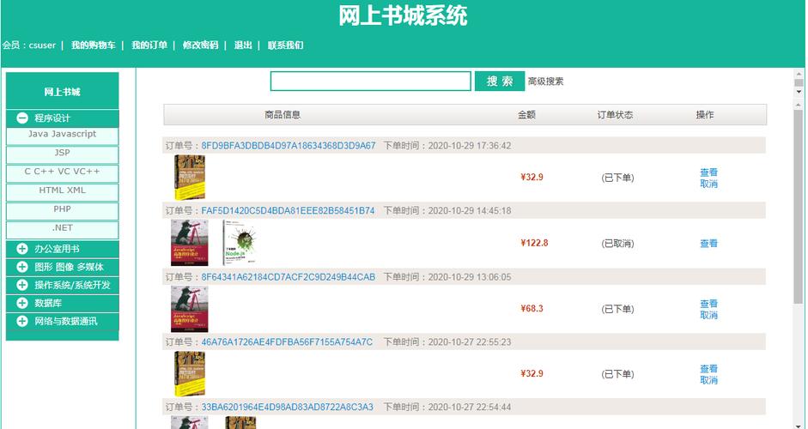Expand 图形 图像 多媒体 plus icon
The width and height of the screenshot is (808, 429).
(x=22, y=267)
